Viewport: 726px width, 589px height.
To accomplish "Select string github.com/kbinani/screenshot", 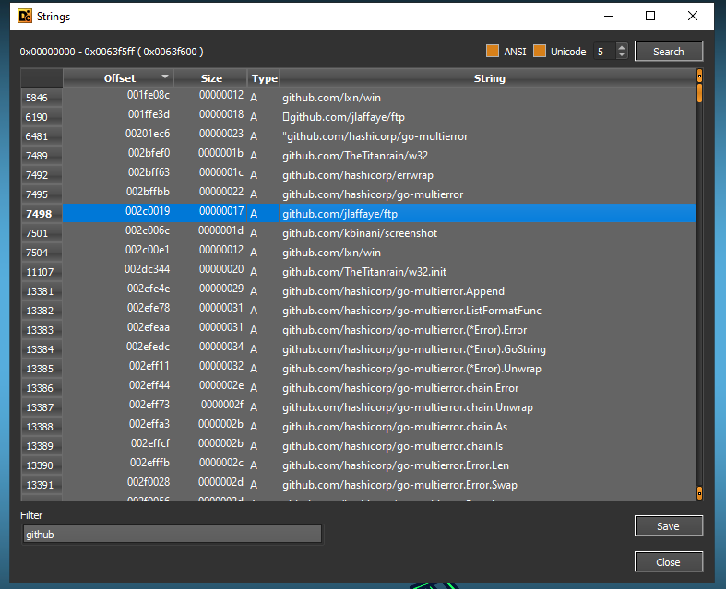I will tap(360, 232).
